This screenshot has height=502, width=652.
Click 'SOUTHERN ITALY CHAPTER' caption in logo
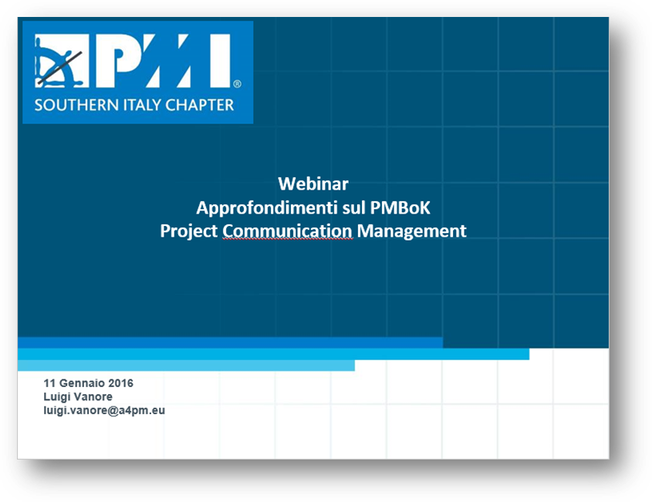(x=134, y=105)
